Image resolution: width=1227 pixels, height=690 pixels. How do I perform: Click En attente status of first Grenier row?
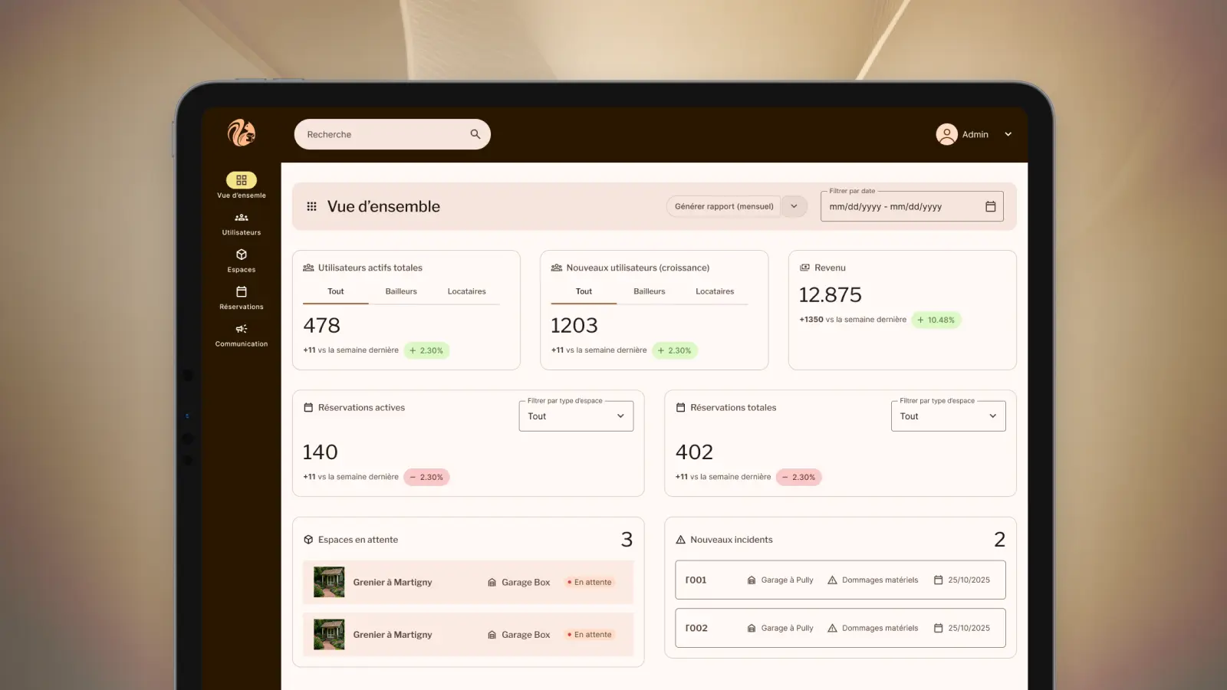point(589,583)
